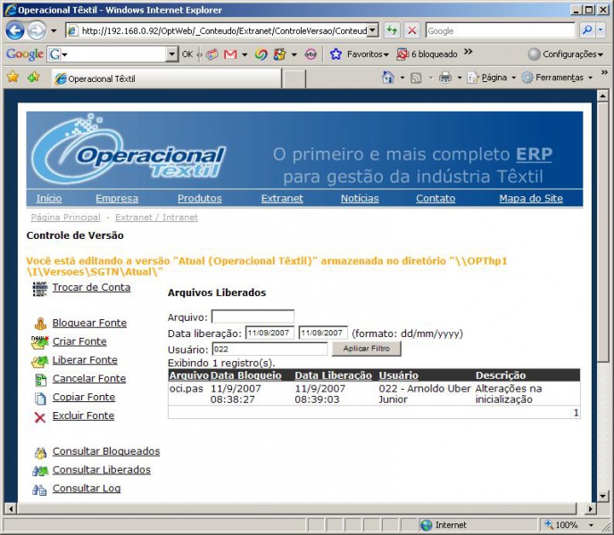Click the Copiar Fonte icon

pos(39,398)
